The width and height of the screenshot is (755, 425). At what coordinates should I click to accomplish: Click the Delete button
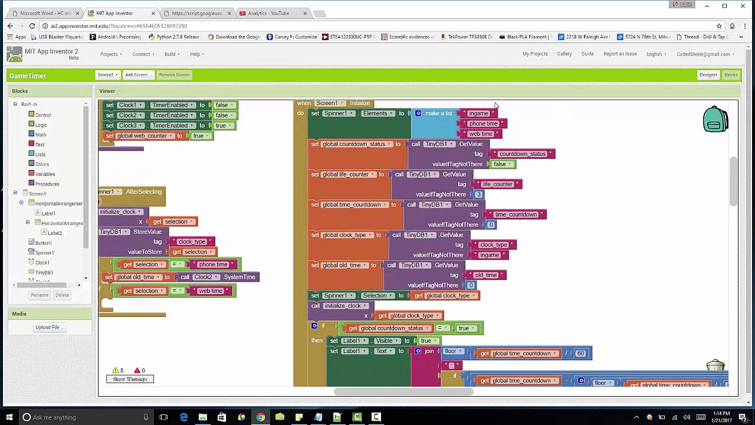pos(62,295)
